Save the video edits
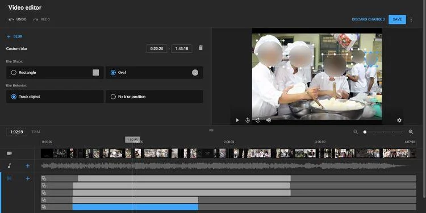Viewport: 426px width, 213px height. (397, 19)
